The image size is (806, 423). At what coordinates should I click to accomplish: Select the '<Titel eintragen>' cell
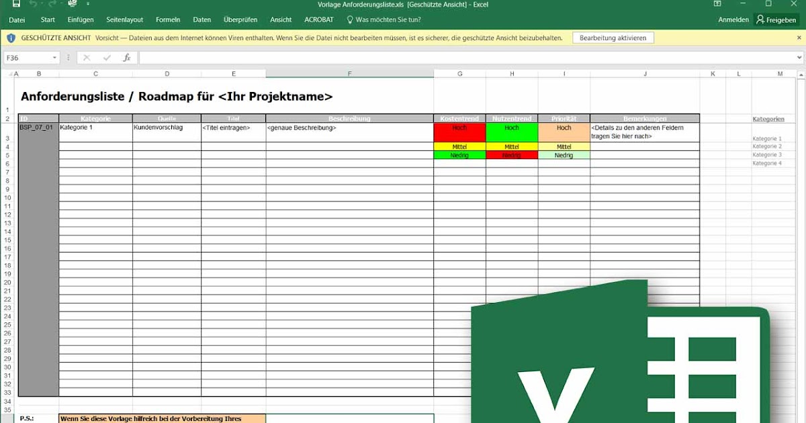tap(233, 132)
